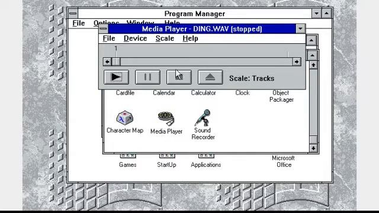The image size is (379, 213).
Task: Click the left arrow of the track slider
Action: [107, 62]
